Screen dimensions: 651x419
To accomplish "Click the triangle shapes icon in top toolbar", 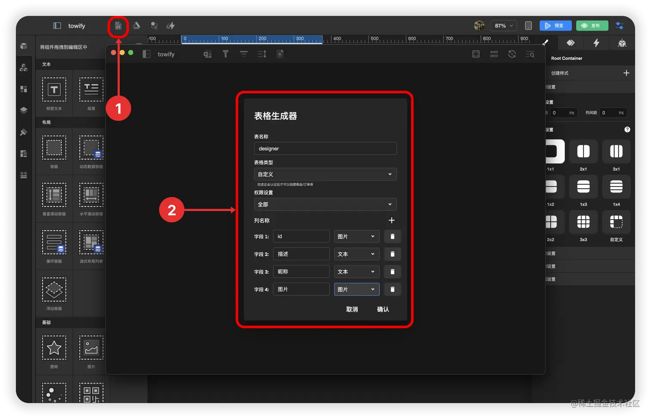I will [136, 26].
